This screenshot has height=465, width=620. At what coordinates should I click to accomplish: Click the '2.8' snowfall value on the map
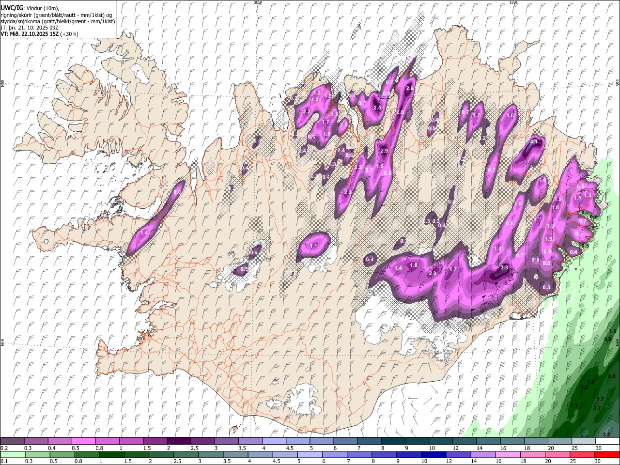[x=400, y=112]
